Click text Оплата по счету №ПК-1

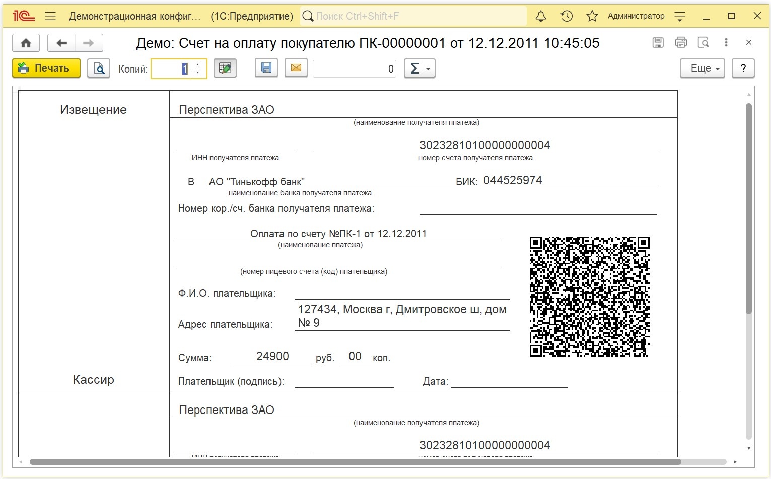(338, 234)
